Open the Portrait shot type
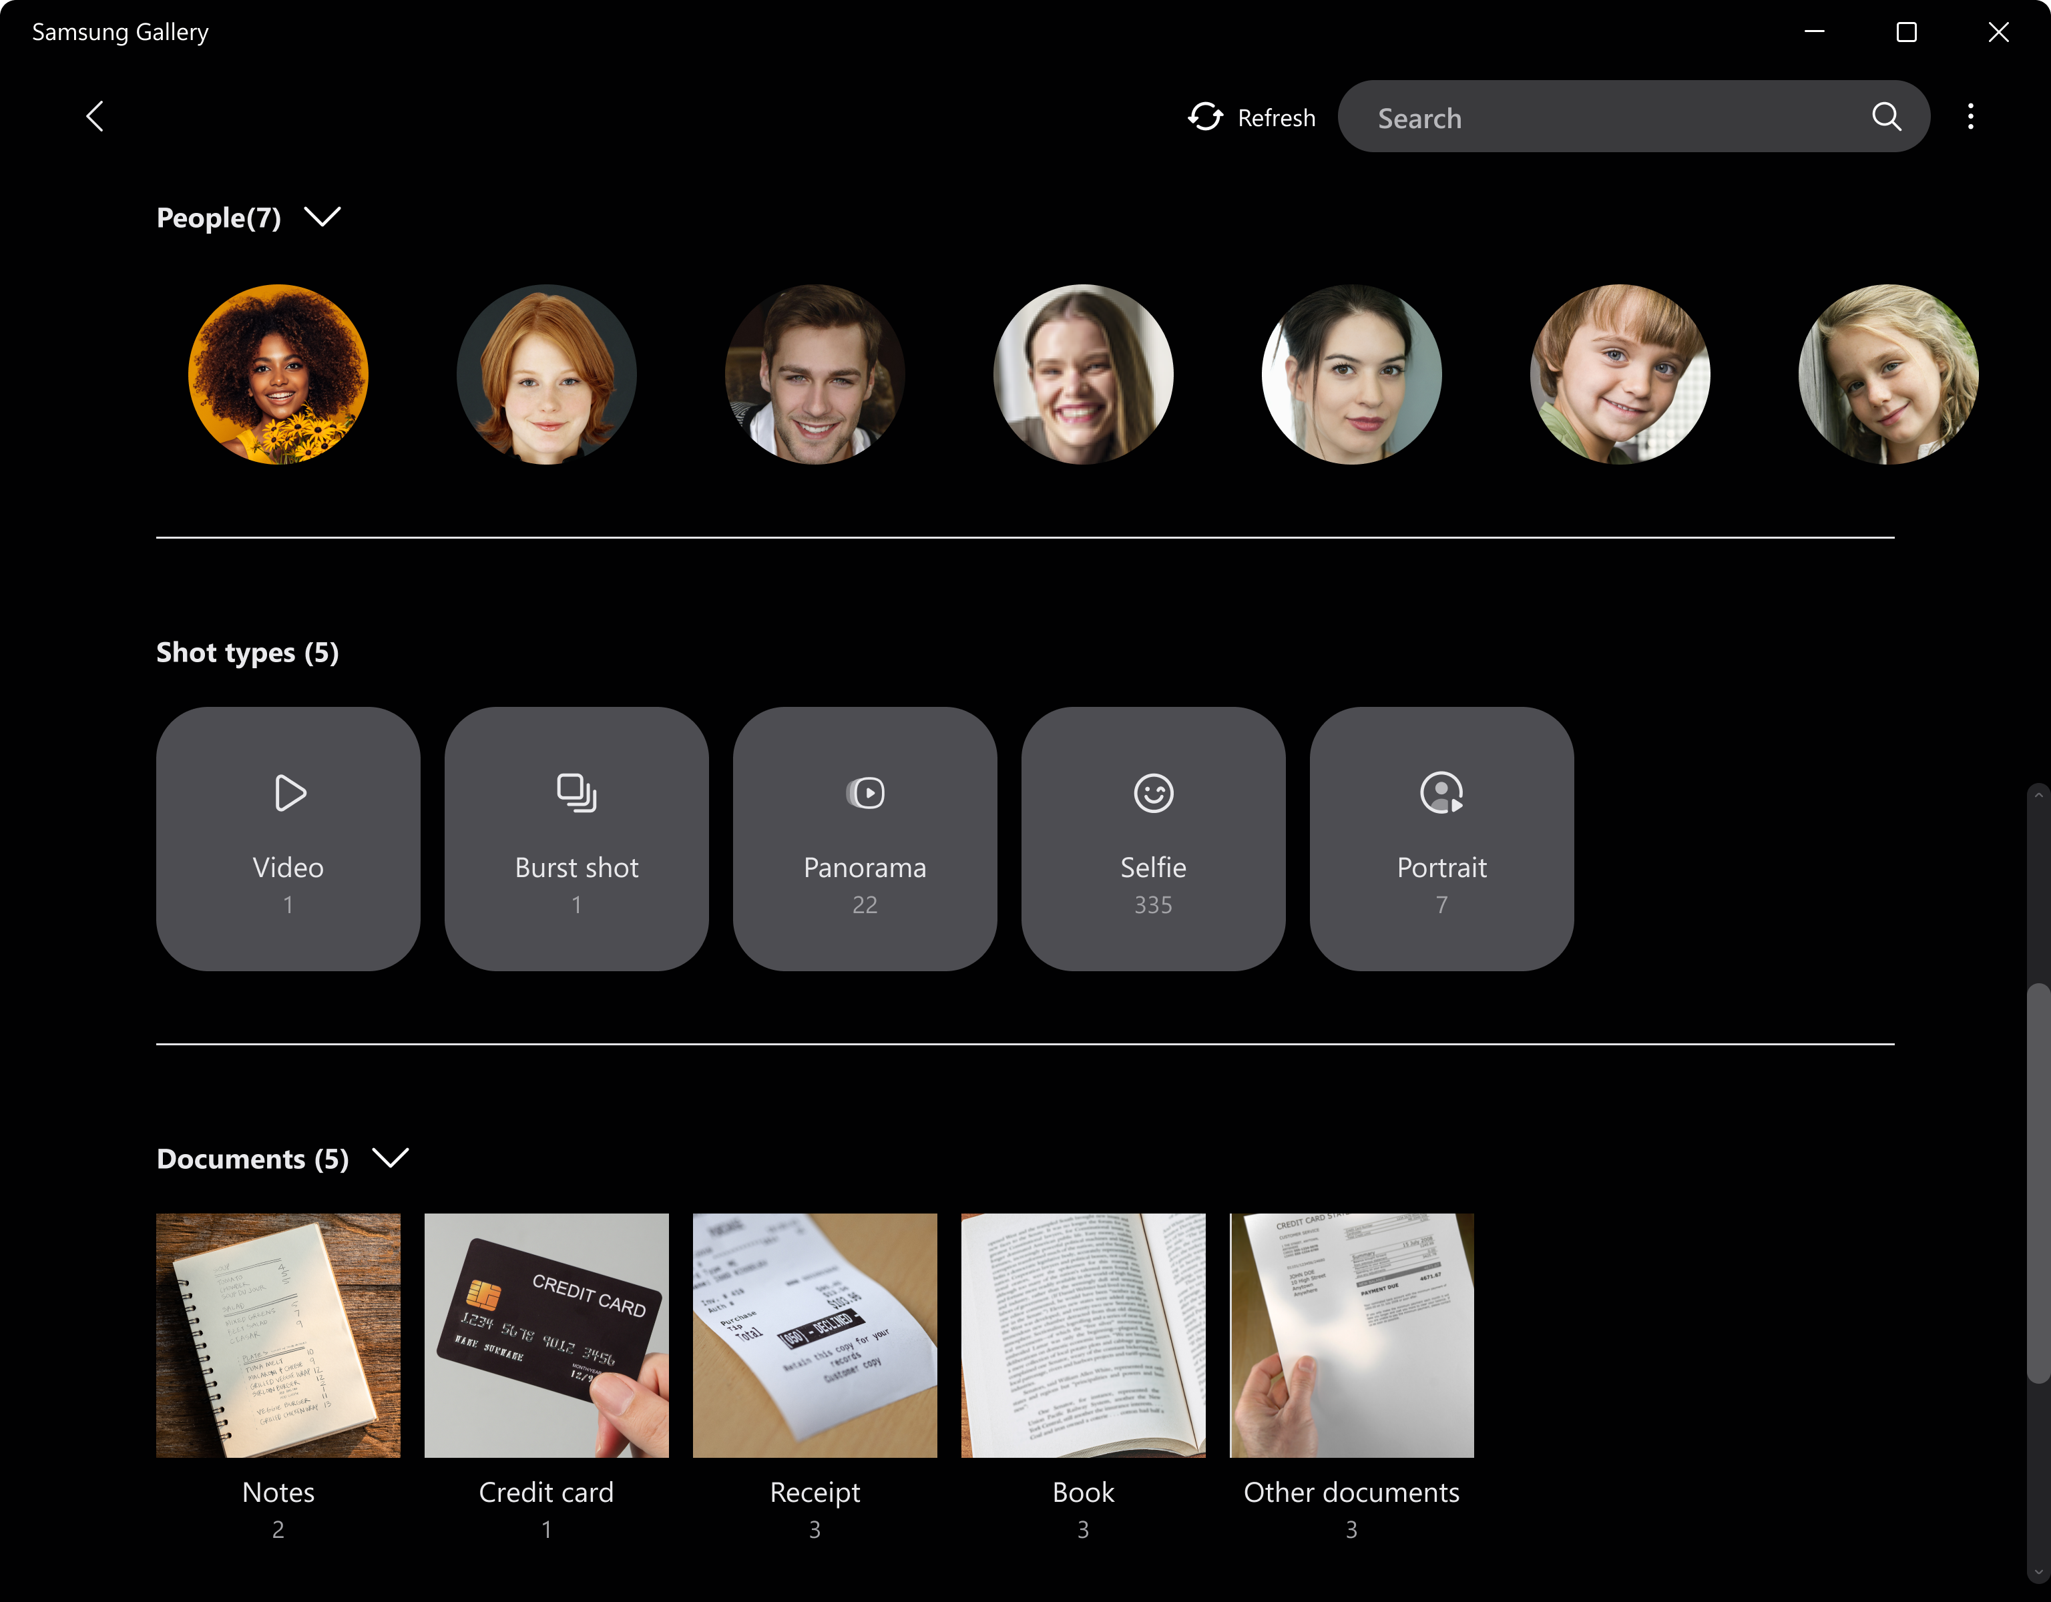 coord(1441,838)
